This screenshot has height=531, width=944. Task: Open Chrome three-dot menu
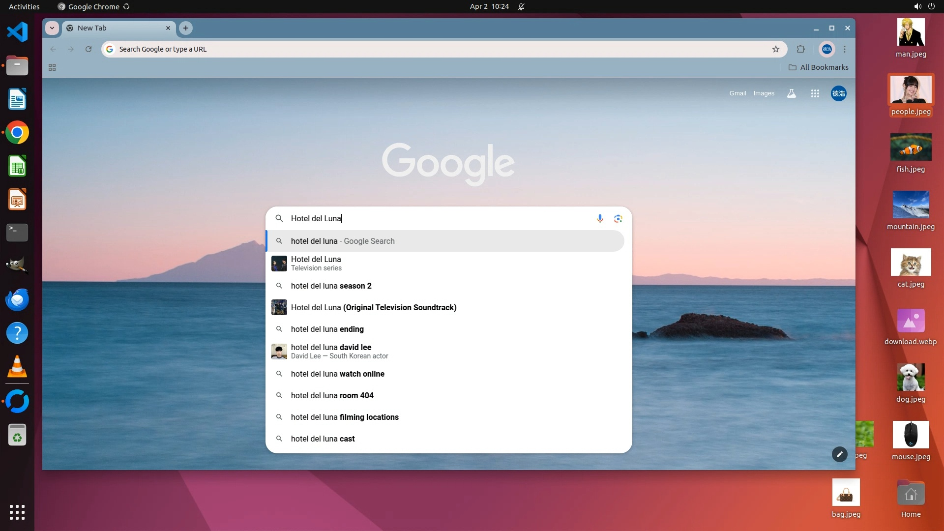pyautogui.click(x=845, y=49)
